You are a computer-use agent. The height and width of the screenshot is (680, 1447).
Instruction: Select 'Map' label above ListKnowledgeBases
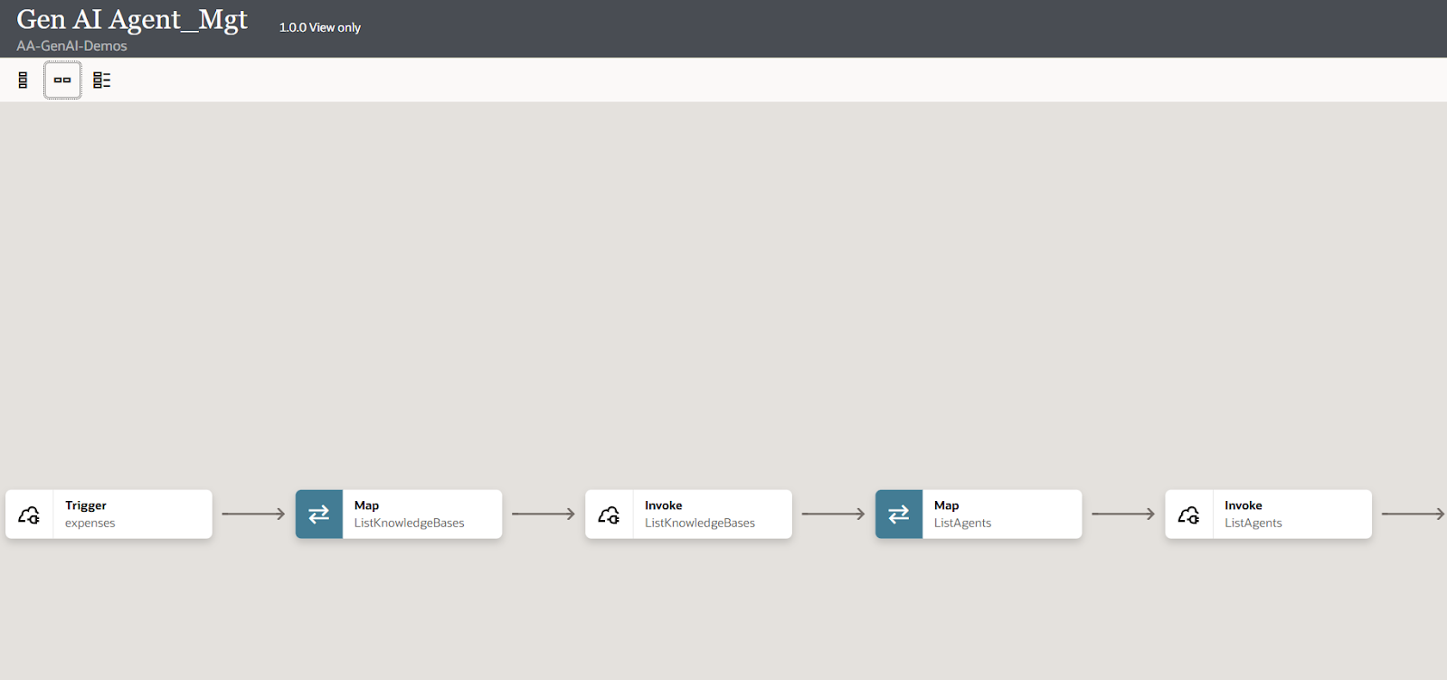click(366, 505)
